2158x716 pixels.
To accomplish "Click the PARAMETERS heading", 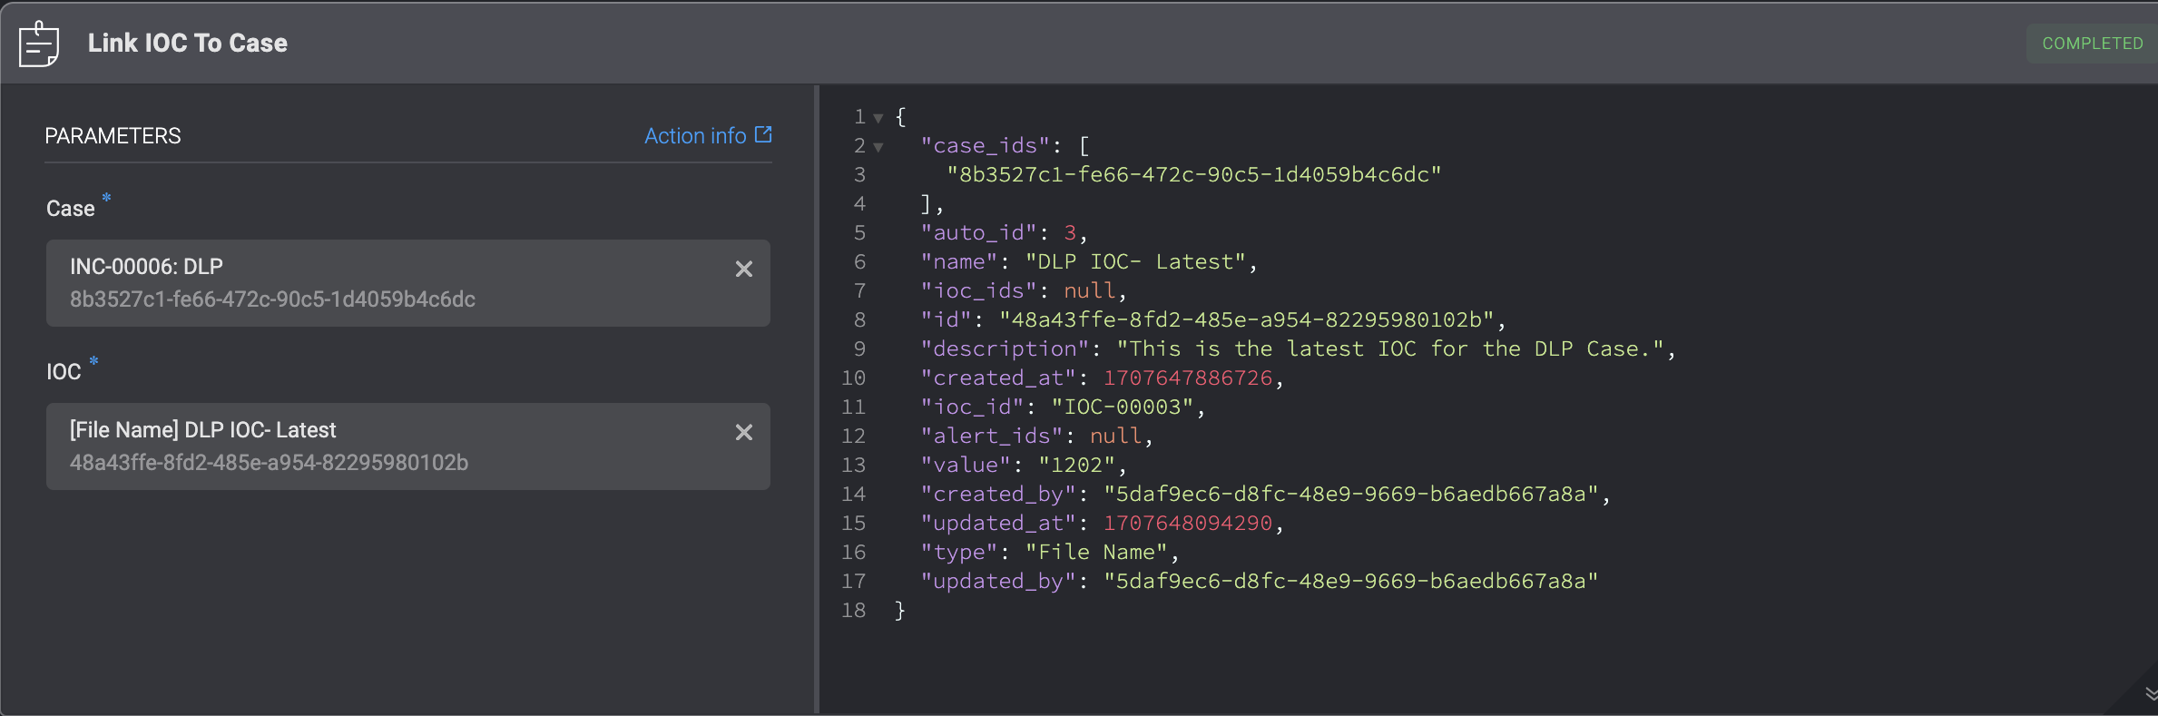I will point(113,136).
